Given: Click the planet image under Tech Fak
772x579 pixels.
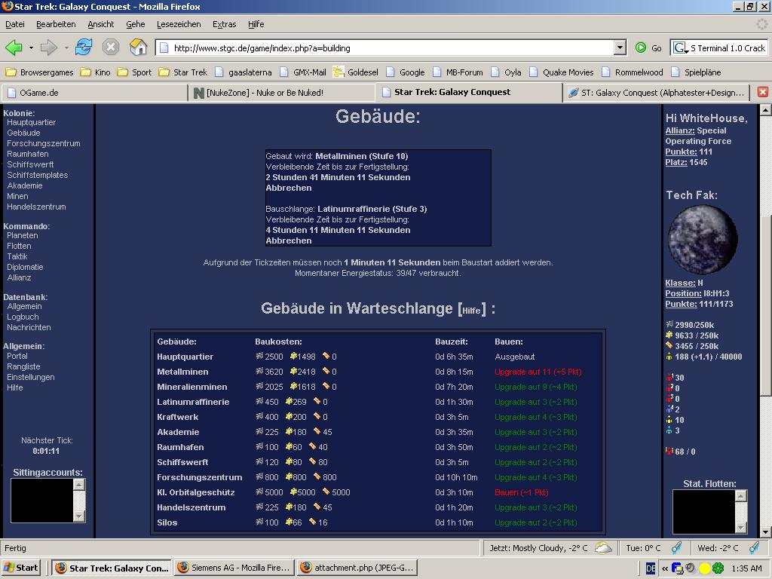Looking at the screenshot, I should pyautogui.click(x=703, y=239).
